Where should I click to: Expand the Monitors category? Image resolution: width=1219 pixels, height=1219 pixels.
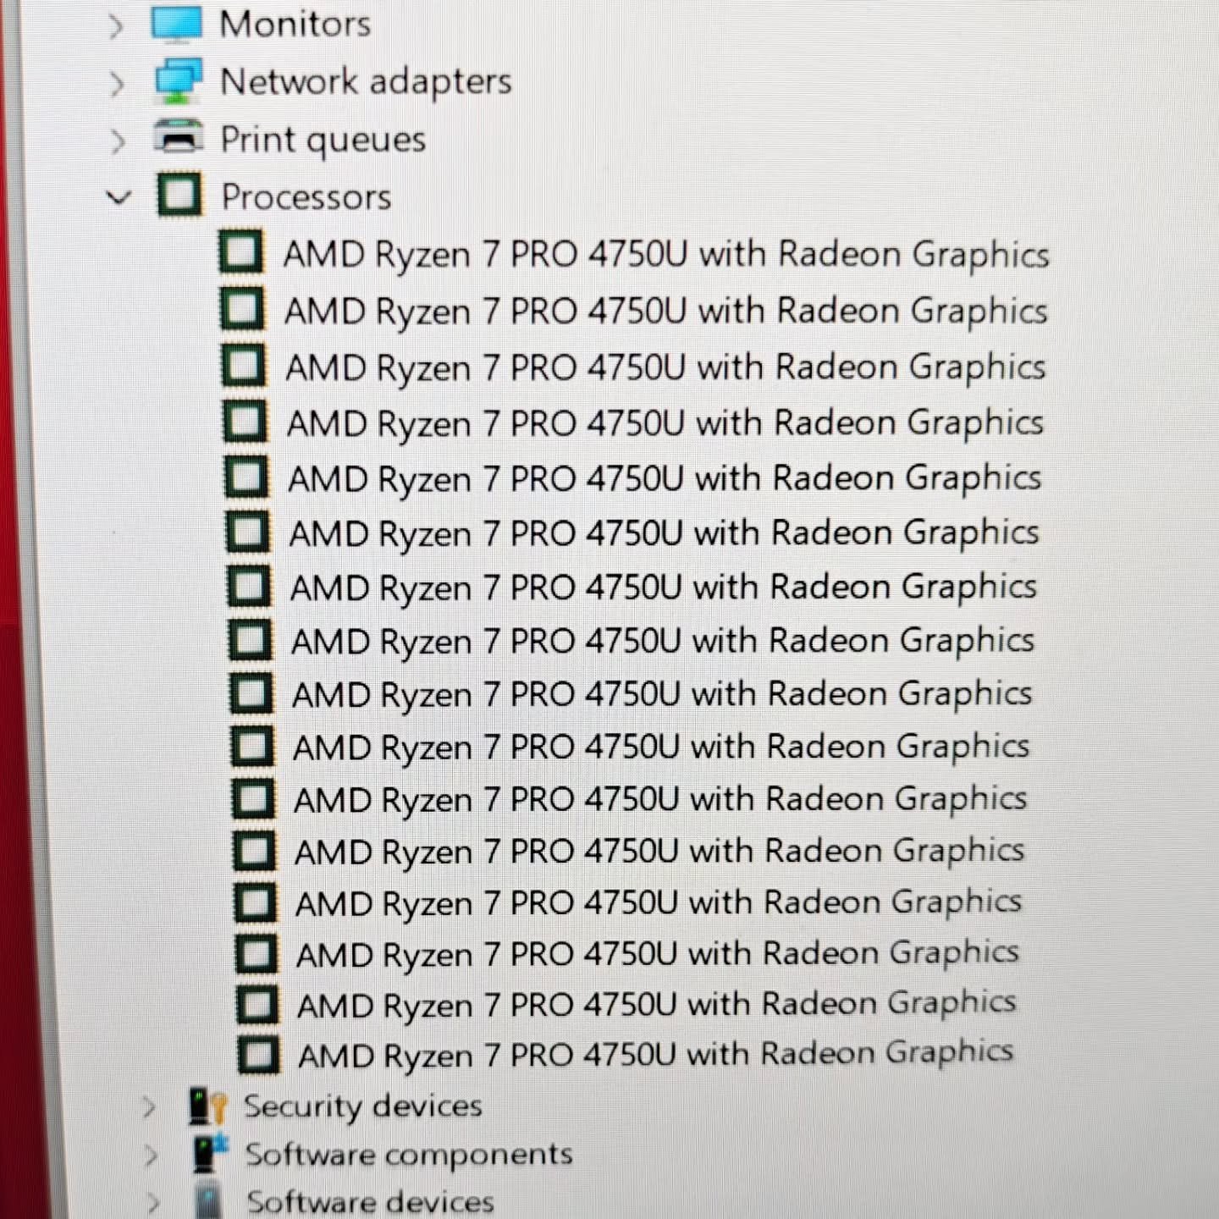116,25
